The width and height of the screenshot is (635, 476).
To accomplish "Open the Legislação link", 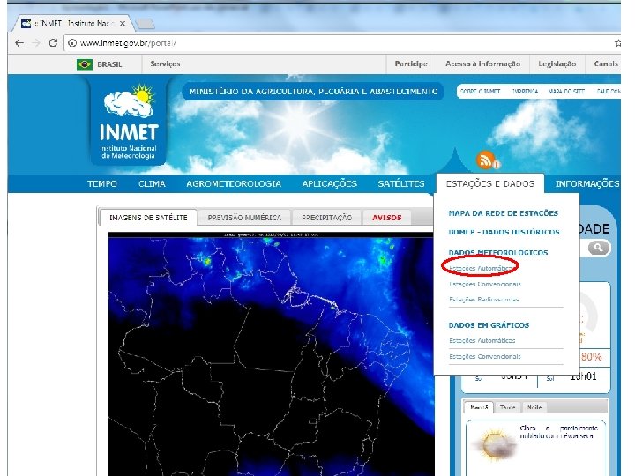I will [x=557, y=64].
